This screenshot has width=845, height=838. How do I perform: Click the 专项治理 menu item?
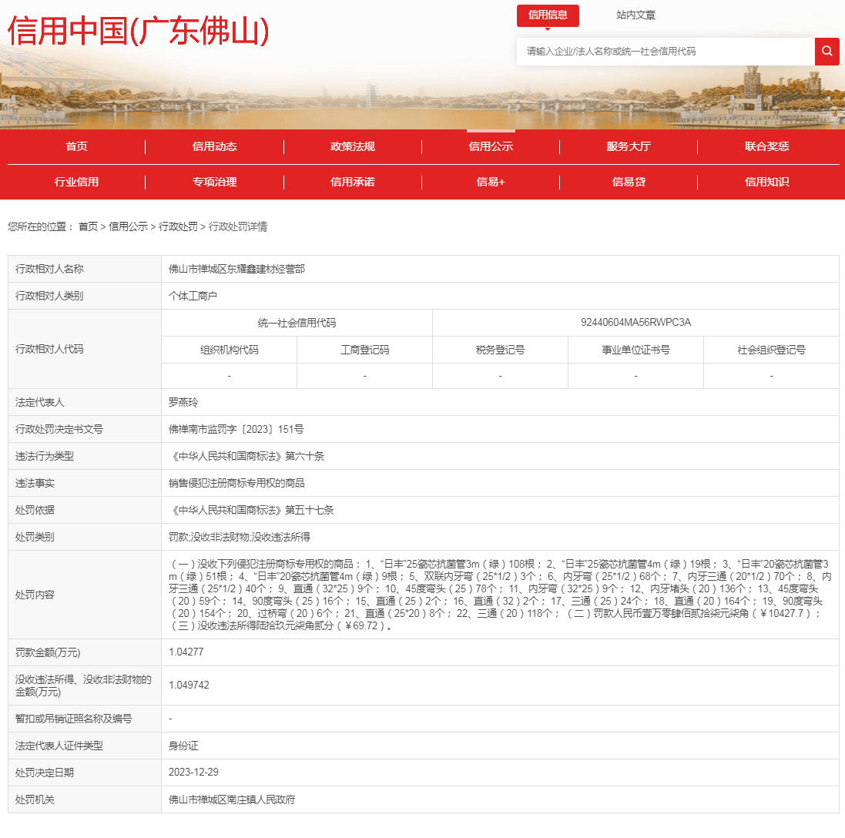(x=214, y=182)
